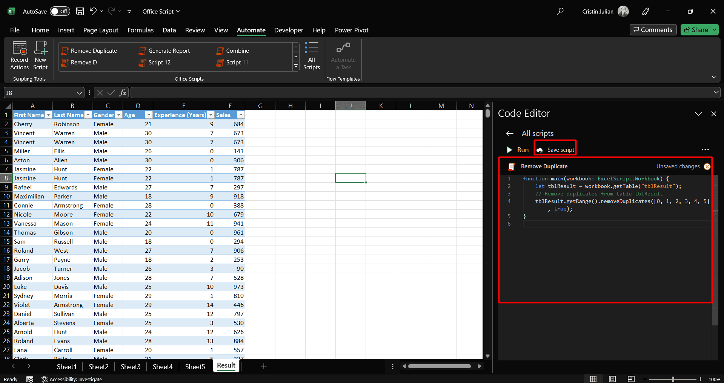Launch Automate a Task flow templates

(x=343, y=55)
